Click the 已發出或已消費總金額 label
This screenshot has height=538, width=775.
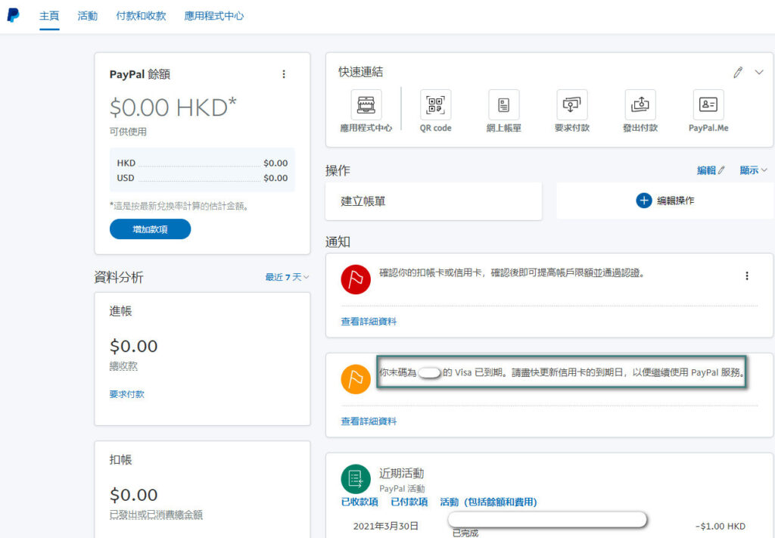click(156, 515)
